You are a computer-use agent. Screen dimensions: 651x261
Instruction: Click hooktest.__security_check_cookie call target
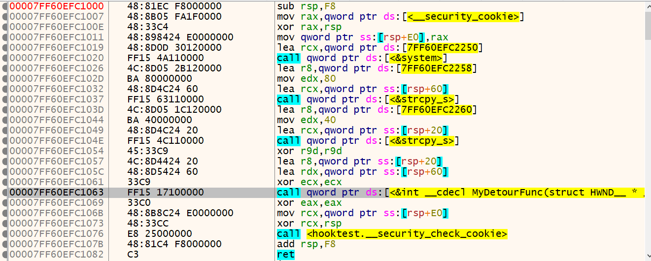coord(407,234)
